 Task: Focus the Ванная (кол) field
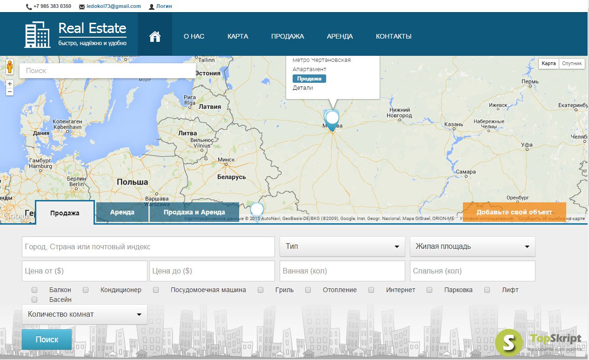coord(342,271)
